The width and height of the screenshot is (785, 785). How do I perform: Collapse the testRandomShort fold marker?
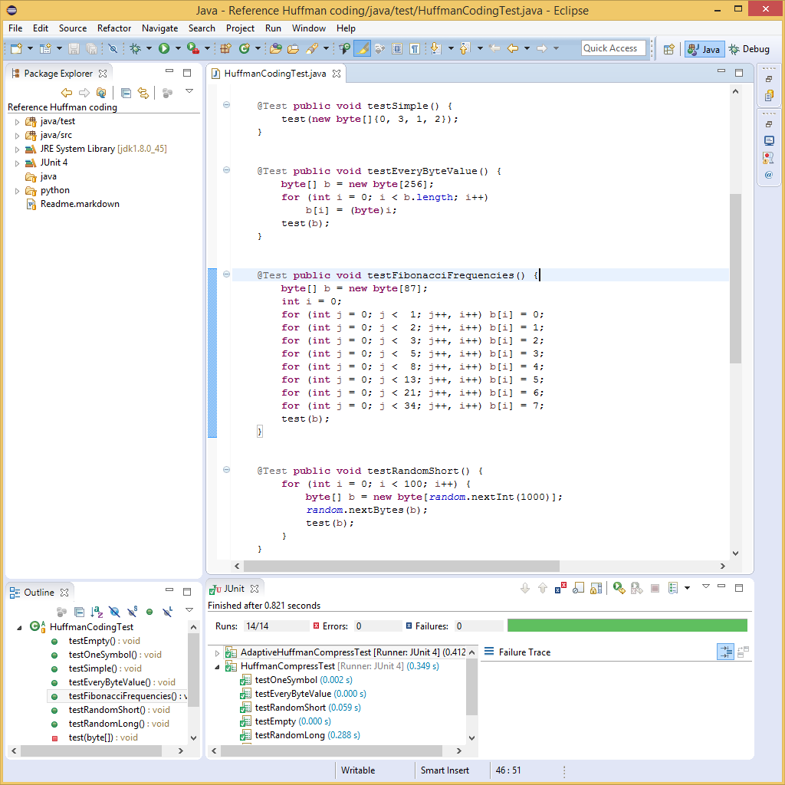click(226, 470)
